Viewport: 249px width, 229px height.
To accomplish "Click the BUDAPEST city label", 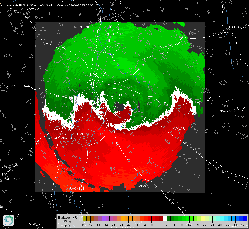I will coord(127,95).
